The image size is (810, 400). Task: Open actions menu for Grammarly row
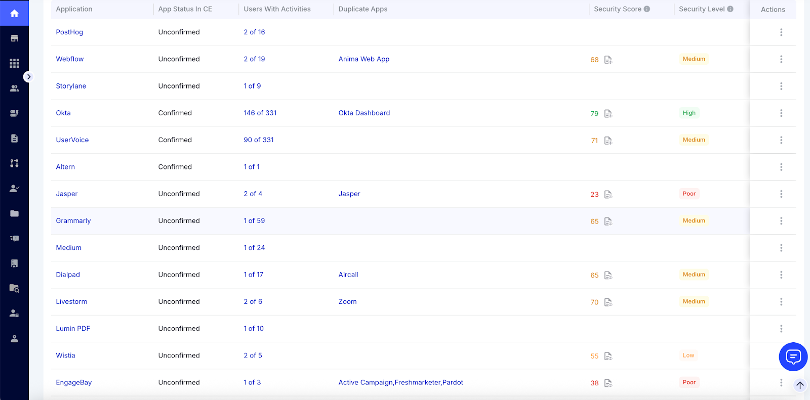[x=781, y=221]
